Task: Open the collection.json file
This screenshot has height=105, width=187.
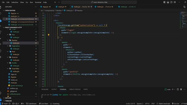Action: [x=15, y=94]
